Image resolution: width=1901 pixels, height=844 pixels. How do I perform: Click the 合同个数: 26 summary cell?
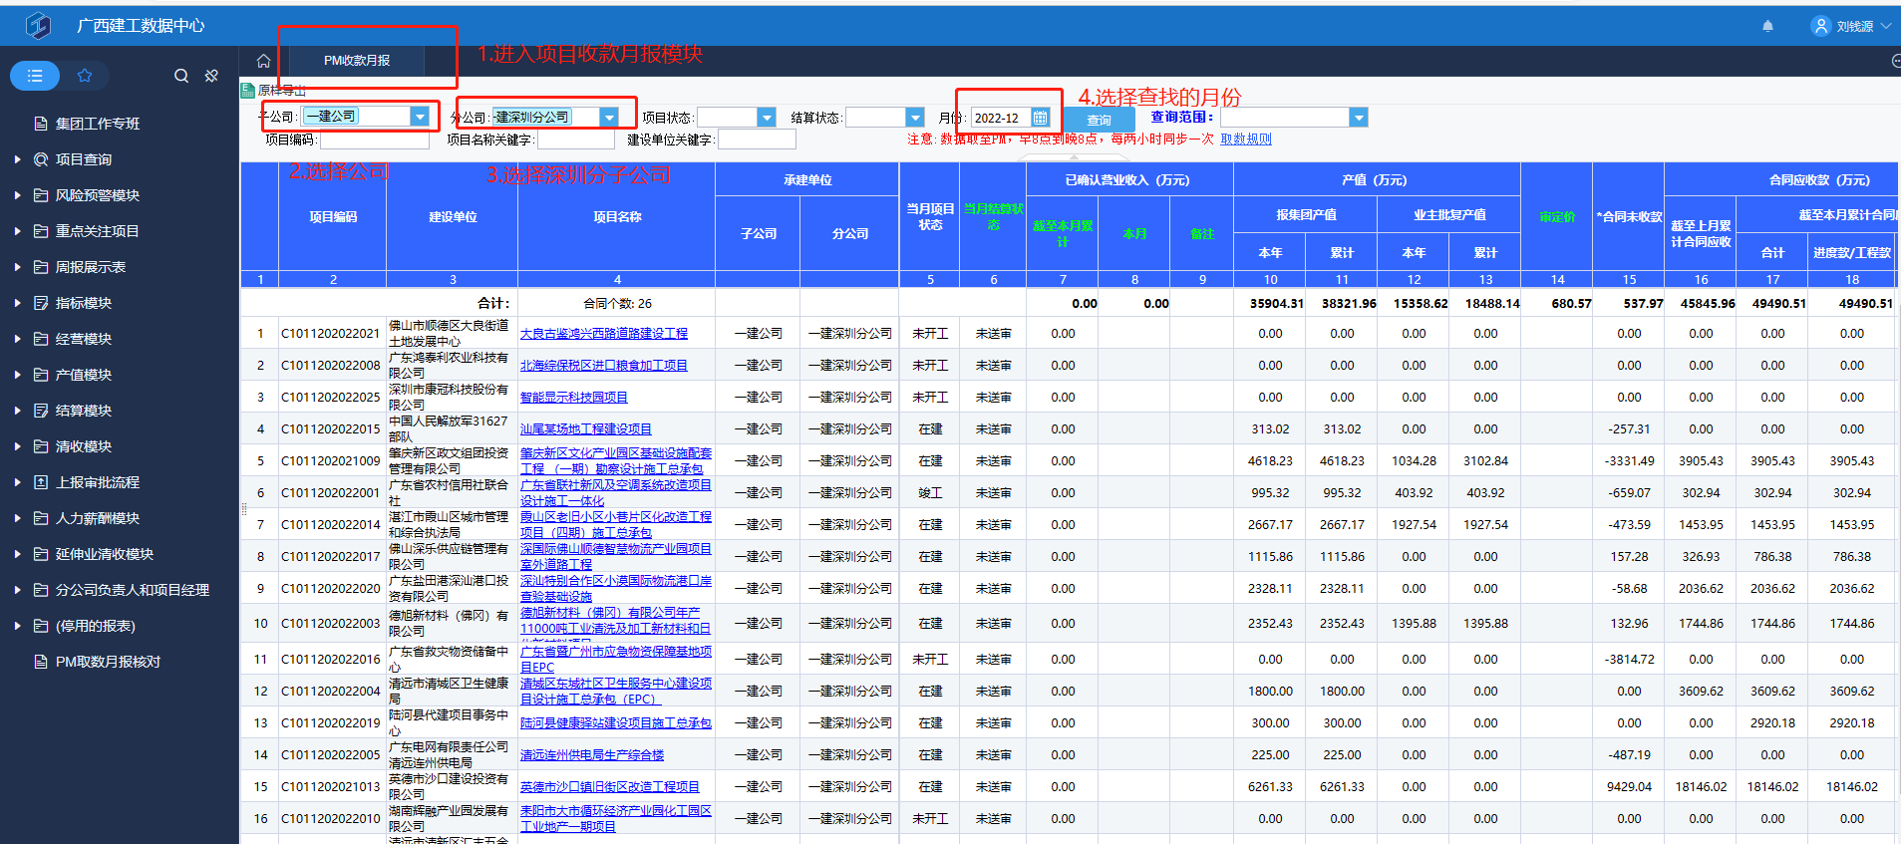[617, 304]
